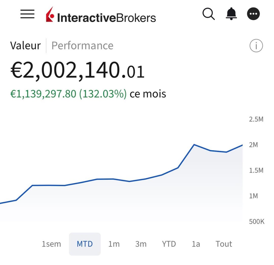Image resolution: width=274 pixels, height=265 pixels.
Task: Switch to the Performance tab
Action: pyautogui.click(x=82, y=46)
